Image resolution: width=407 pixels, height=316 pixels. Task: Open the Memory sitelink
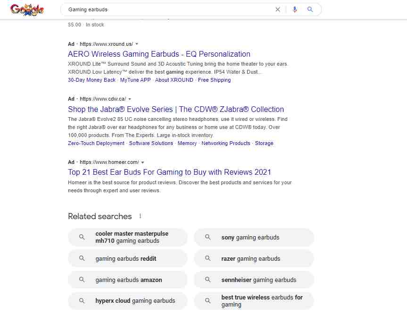(187, 143)
